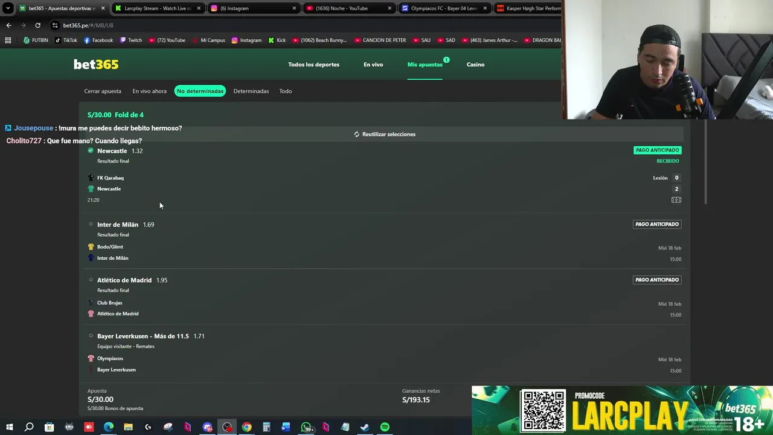Screen dimensions: 773x435
Task: Open the Facebook bookmark
Action: 98,40
